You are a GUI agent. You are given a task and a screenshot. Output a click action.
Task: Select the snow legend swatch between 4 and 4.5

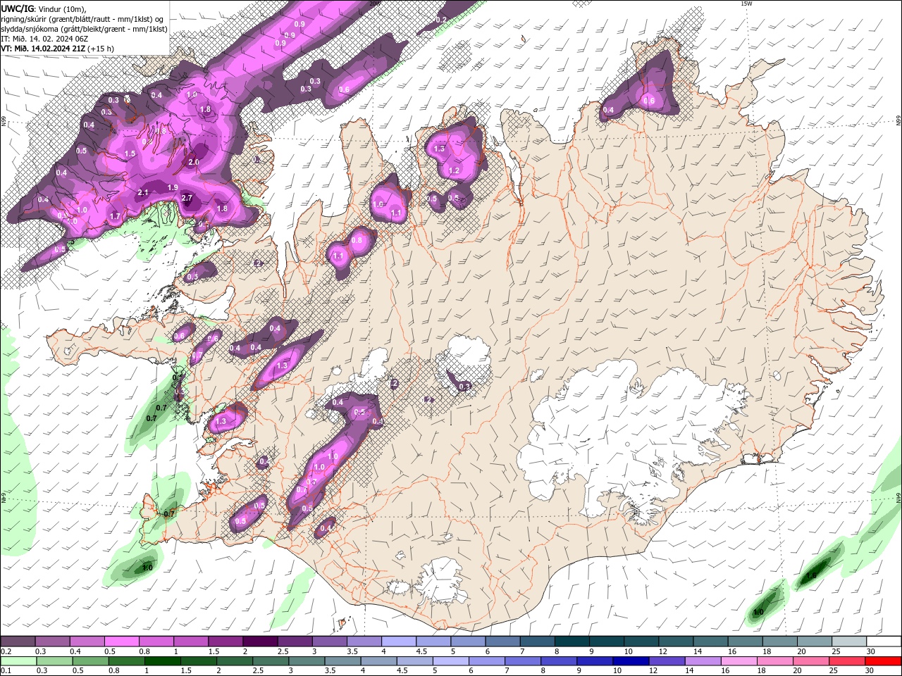(x=399, y=641)
